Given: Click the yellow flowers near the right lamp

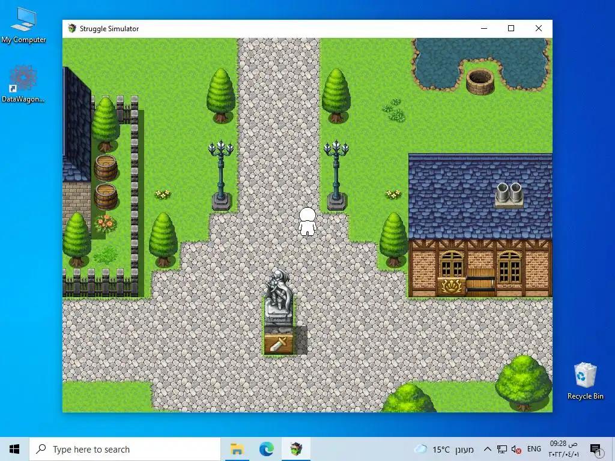Looking at the screenshot, I should (x=393, y=194).
